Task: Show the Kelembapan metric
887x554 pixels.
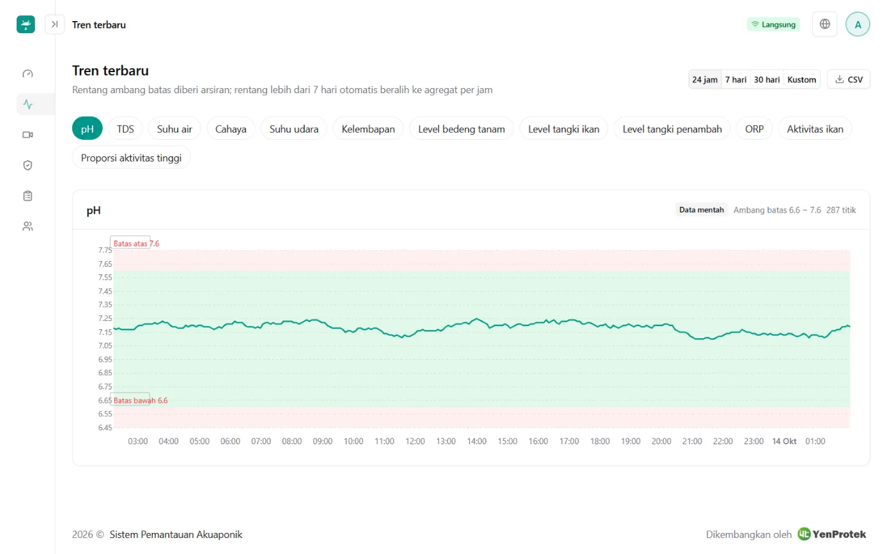Action: 368,128
